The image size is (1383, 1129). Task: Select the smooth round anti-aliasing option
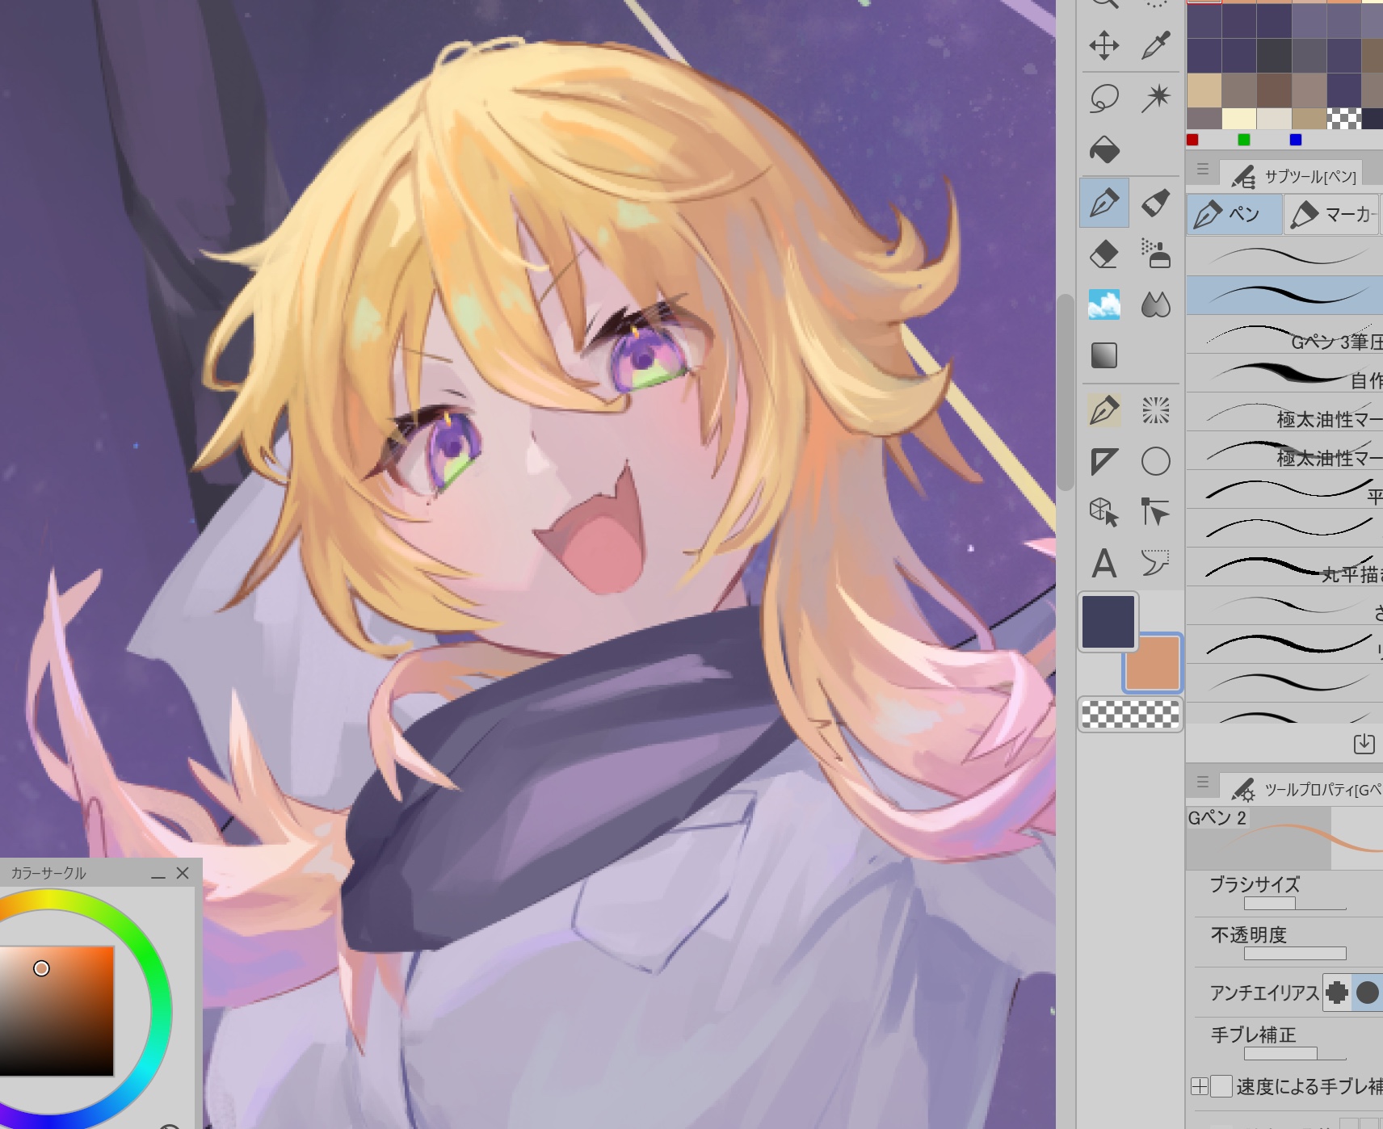coord(1367,992)
